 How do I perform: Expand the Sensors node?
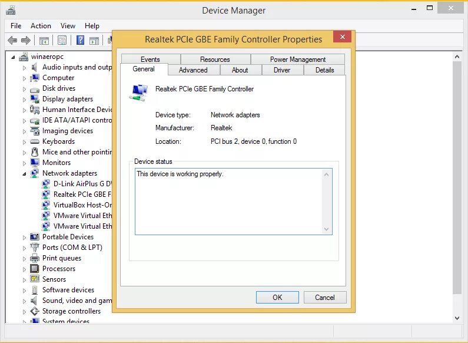pos(24,280)
